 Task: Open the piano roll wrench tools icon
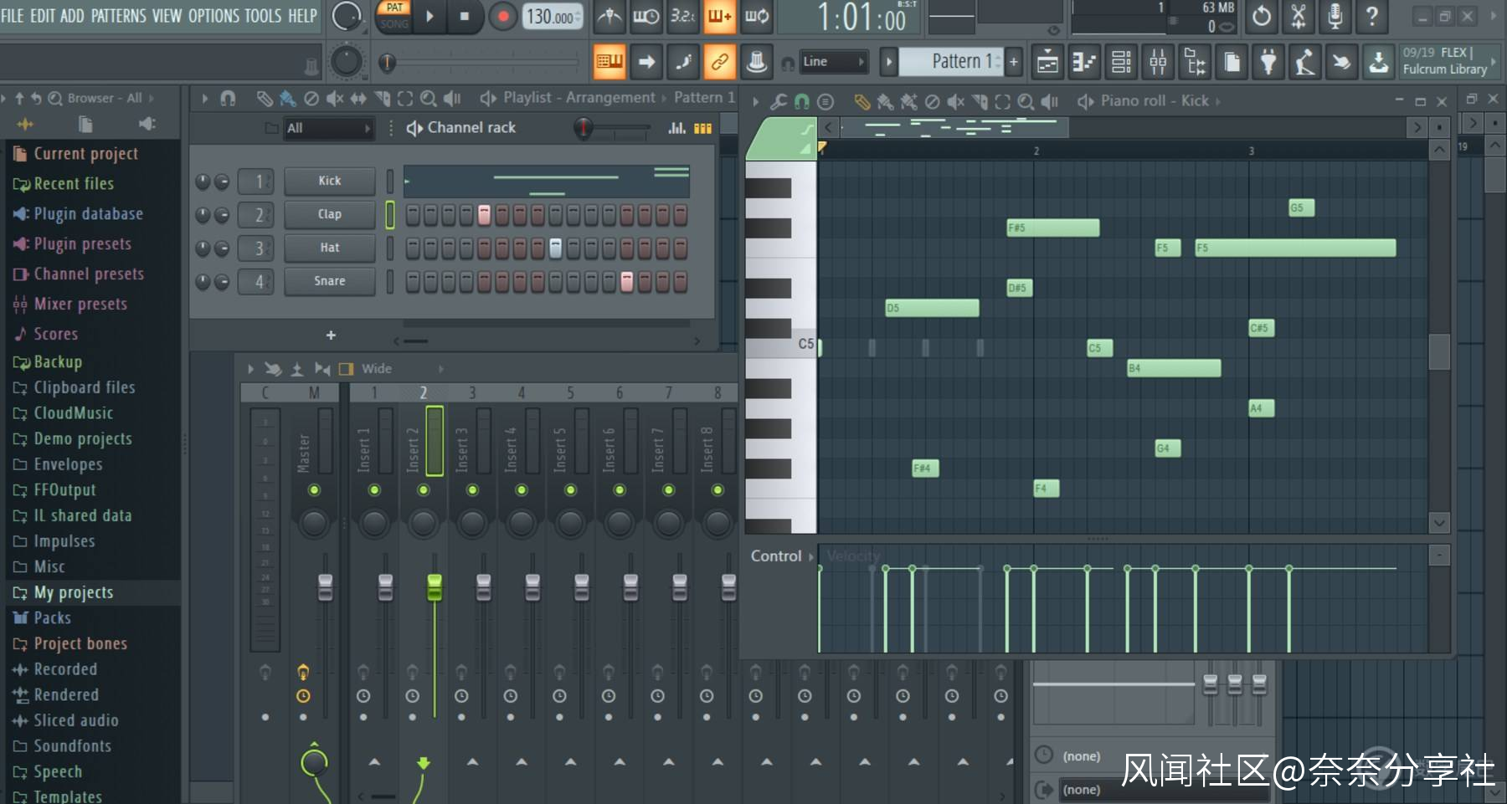[x=779, y=102]
